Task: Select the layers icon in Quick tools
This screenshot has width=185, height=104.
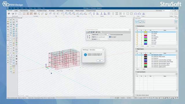Action: pyautogui.click(x=137, y=22)
